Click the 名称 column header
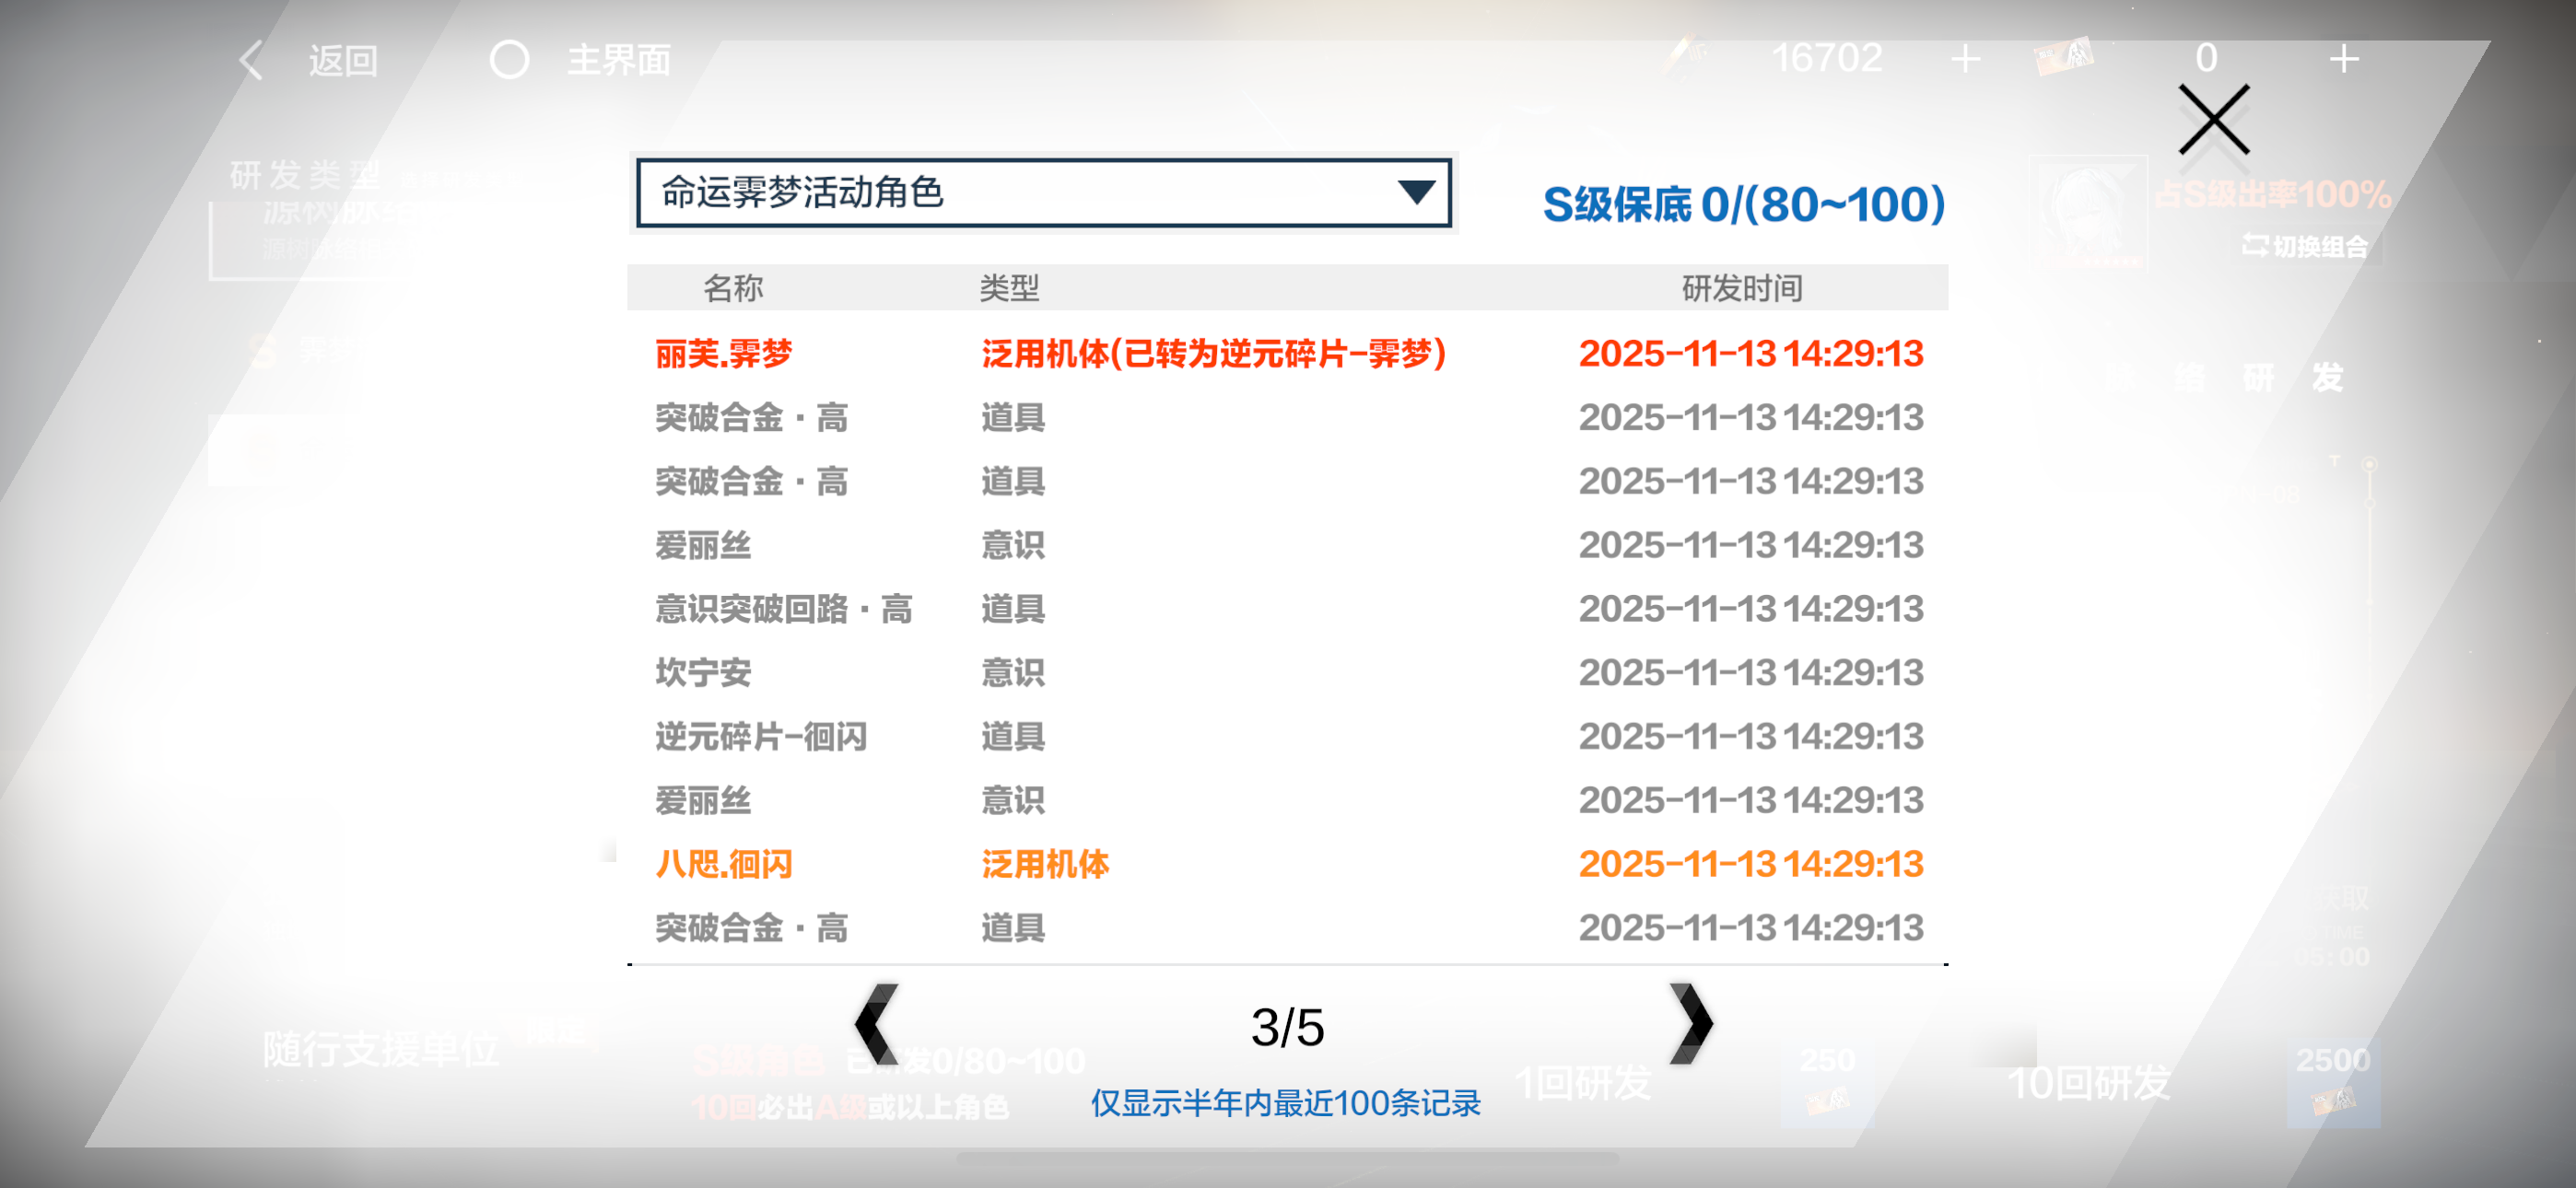Viewport: 2576px width, 1188px height. 733,288
